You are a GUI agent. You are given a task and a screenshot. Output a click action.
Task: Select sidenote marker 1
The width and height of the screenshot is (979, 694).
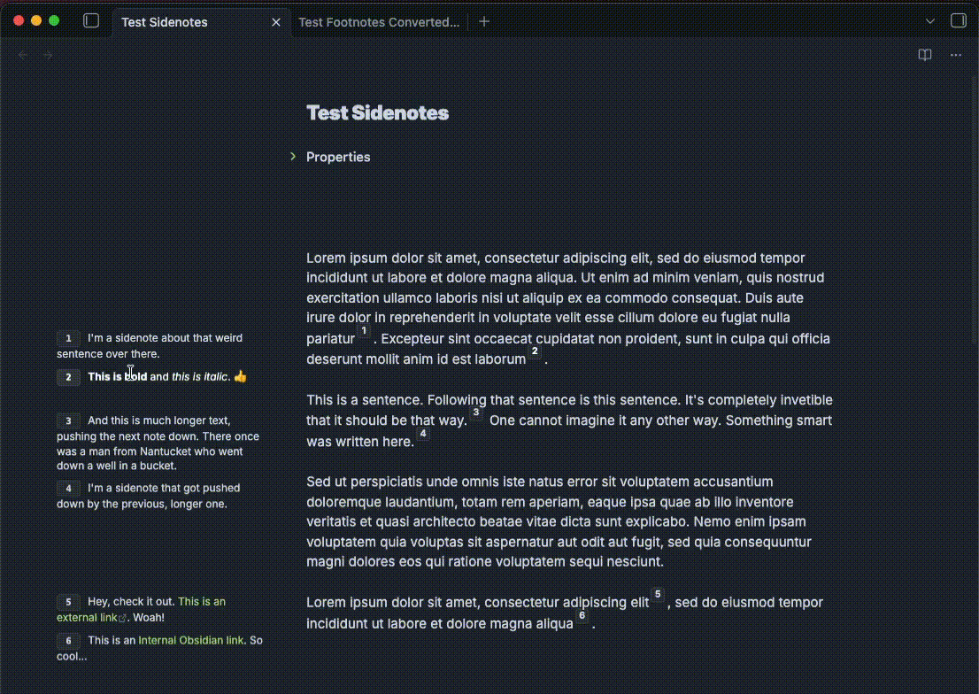[x=68, y=338]
